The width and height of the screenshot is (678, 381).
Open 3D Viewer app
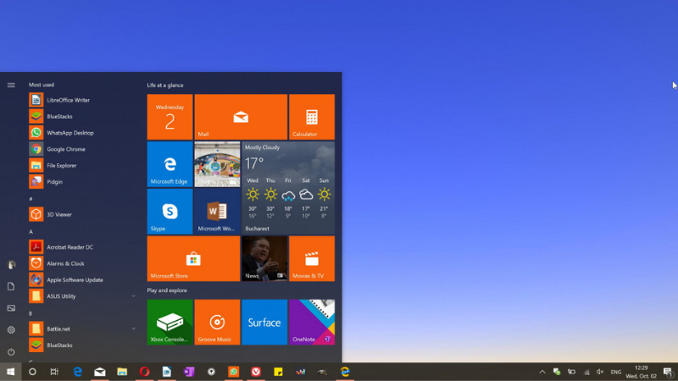(82, 215)
